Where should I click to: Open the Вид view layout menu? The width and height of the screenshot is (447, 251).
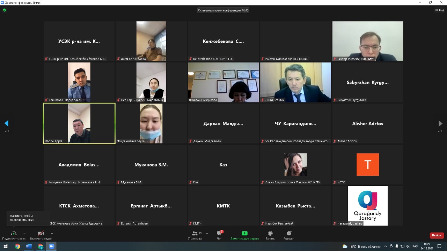point(439,10)
